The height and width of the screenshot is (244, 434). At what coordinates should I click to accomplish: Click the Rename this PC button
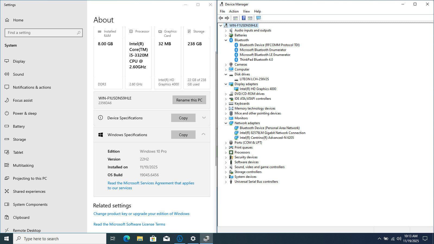[189, 100]
